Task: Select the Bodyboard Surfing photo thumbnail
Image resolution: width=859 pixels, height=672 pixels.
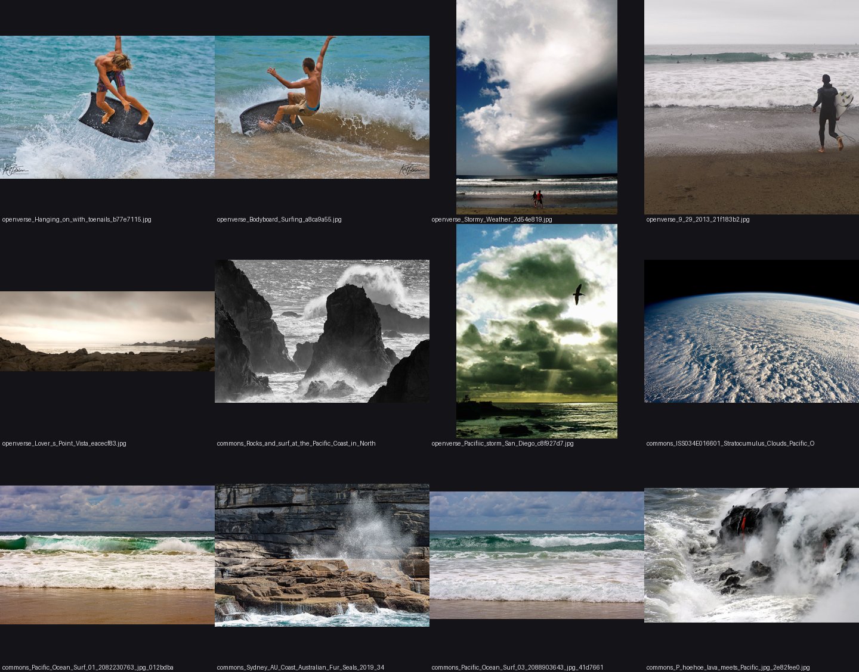Action: (322, 107)
